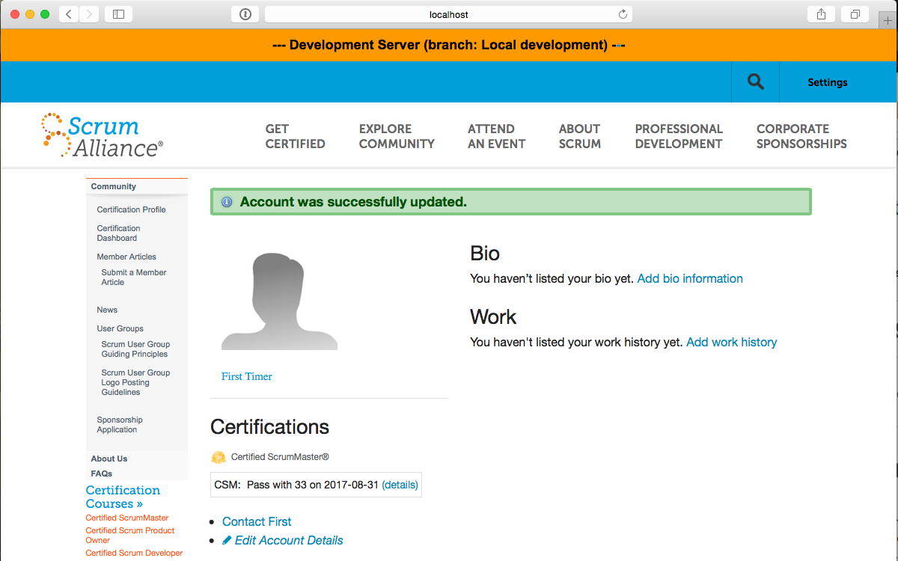Viewport: 898px width, 561px height.
Task: Click the 'Account was successfully updated.' message
Action: [353, 202]
